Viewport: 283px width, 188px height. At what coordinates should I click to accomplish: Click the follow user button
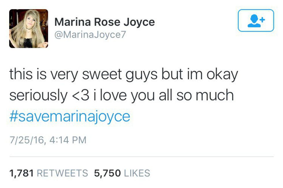256,20
